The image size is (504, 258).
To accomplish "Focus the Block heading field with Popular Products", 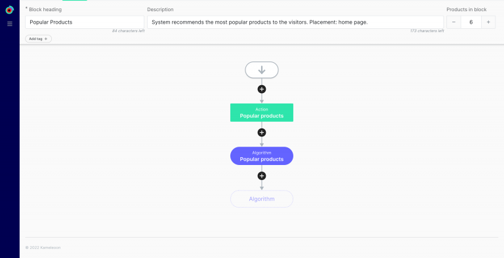I will [x=85, y=22].
